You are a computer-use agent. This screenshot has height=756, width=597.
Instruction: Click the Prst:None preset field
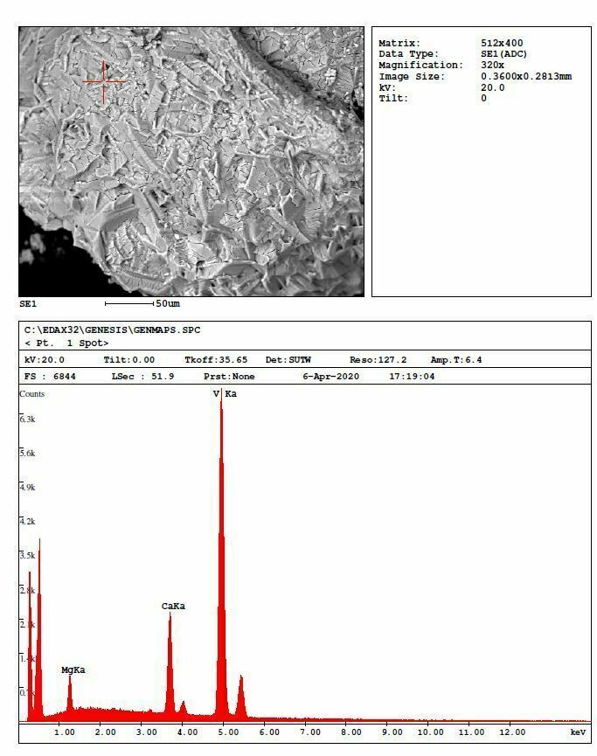point(229,377)
